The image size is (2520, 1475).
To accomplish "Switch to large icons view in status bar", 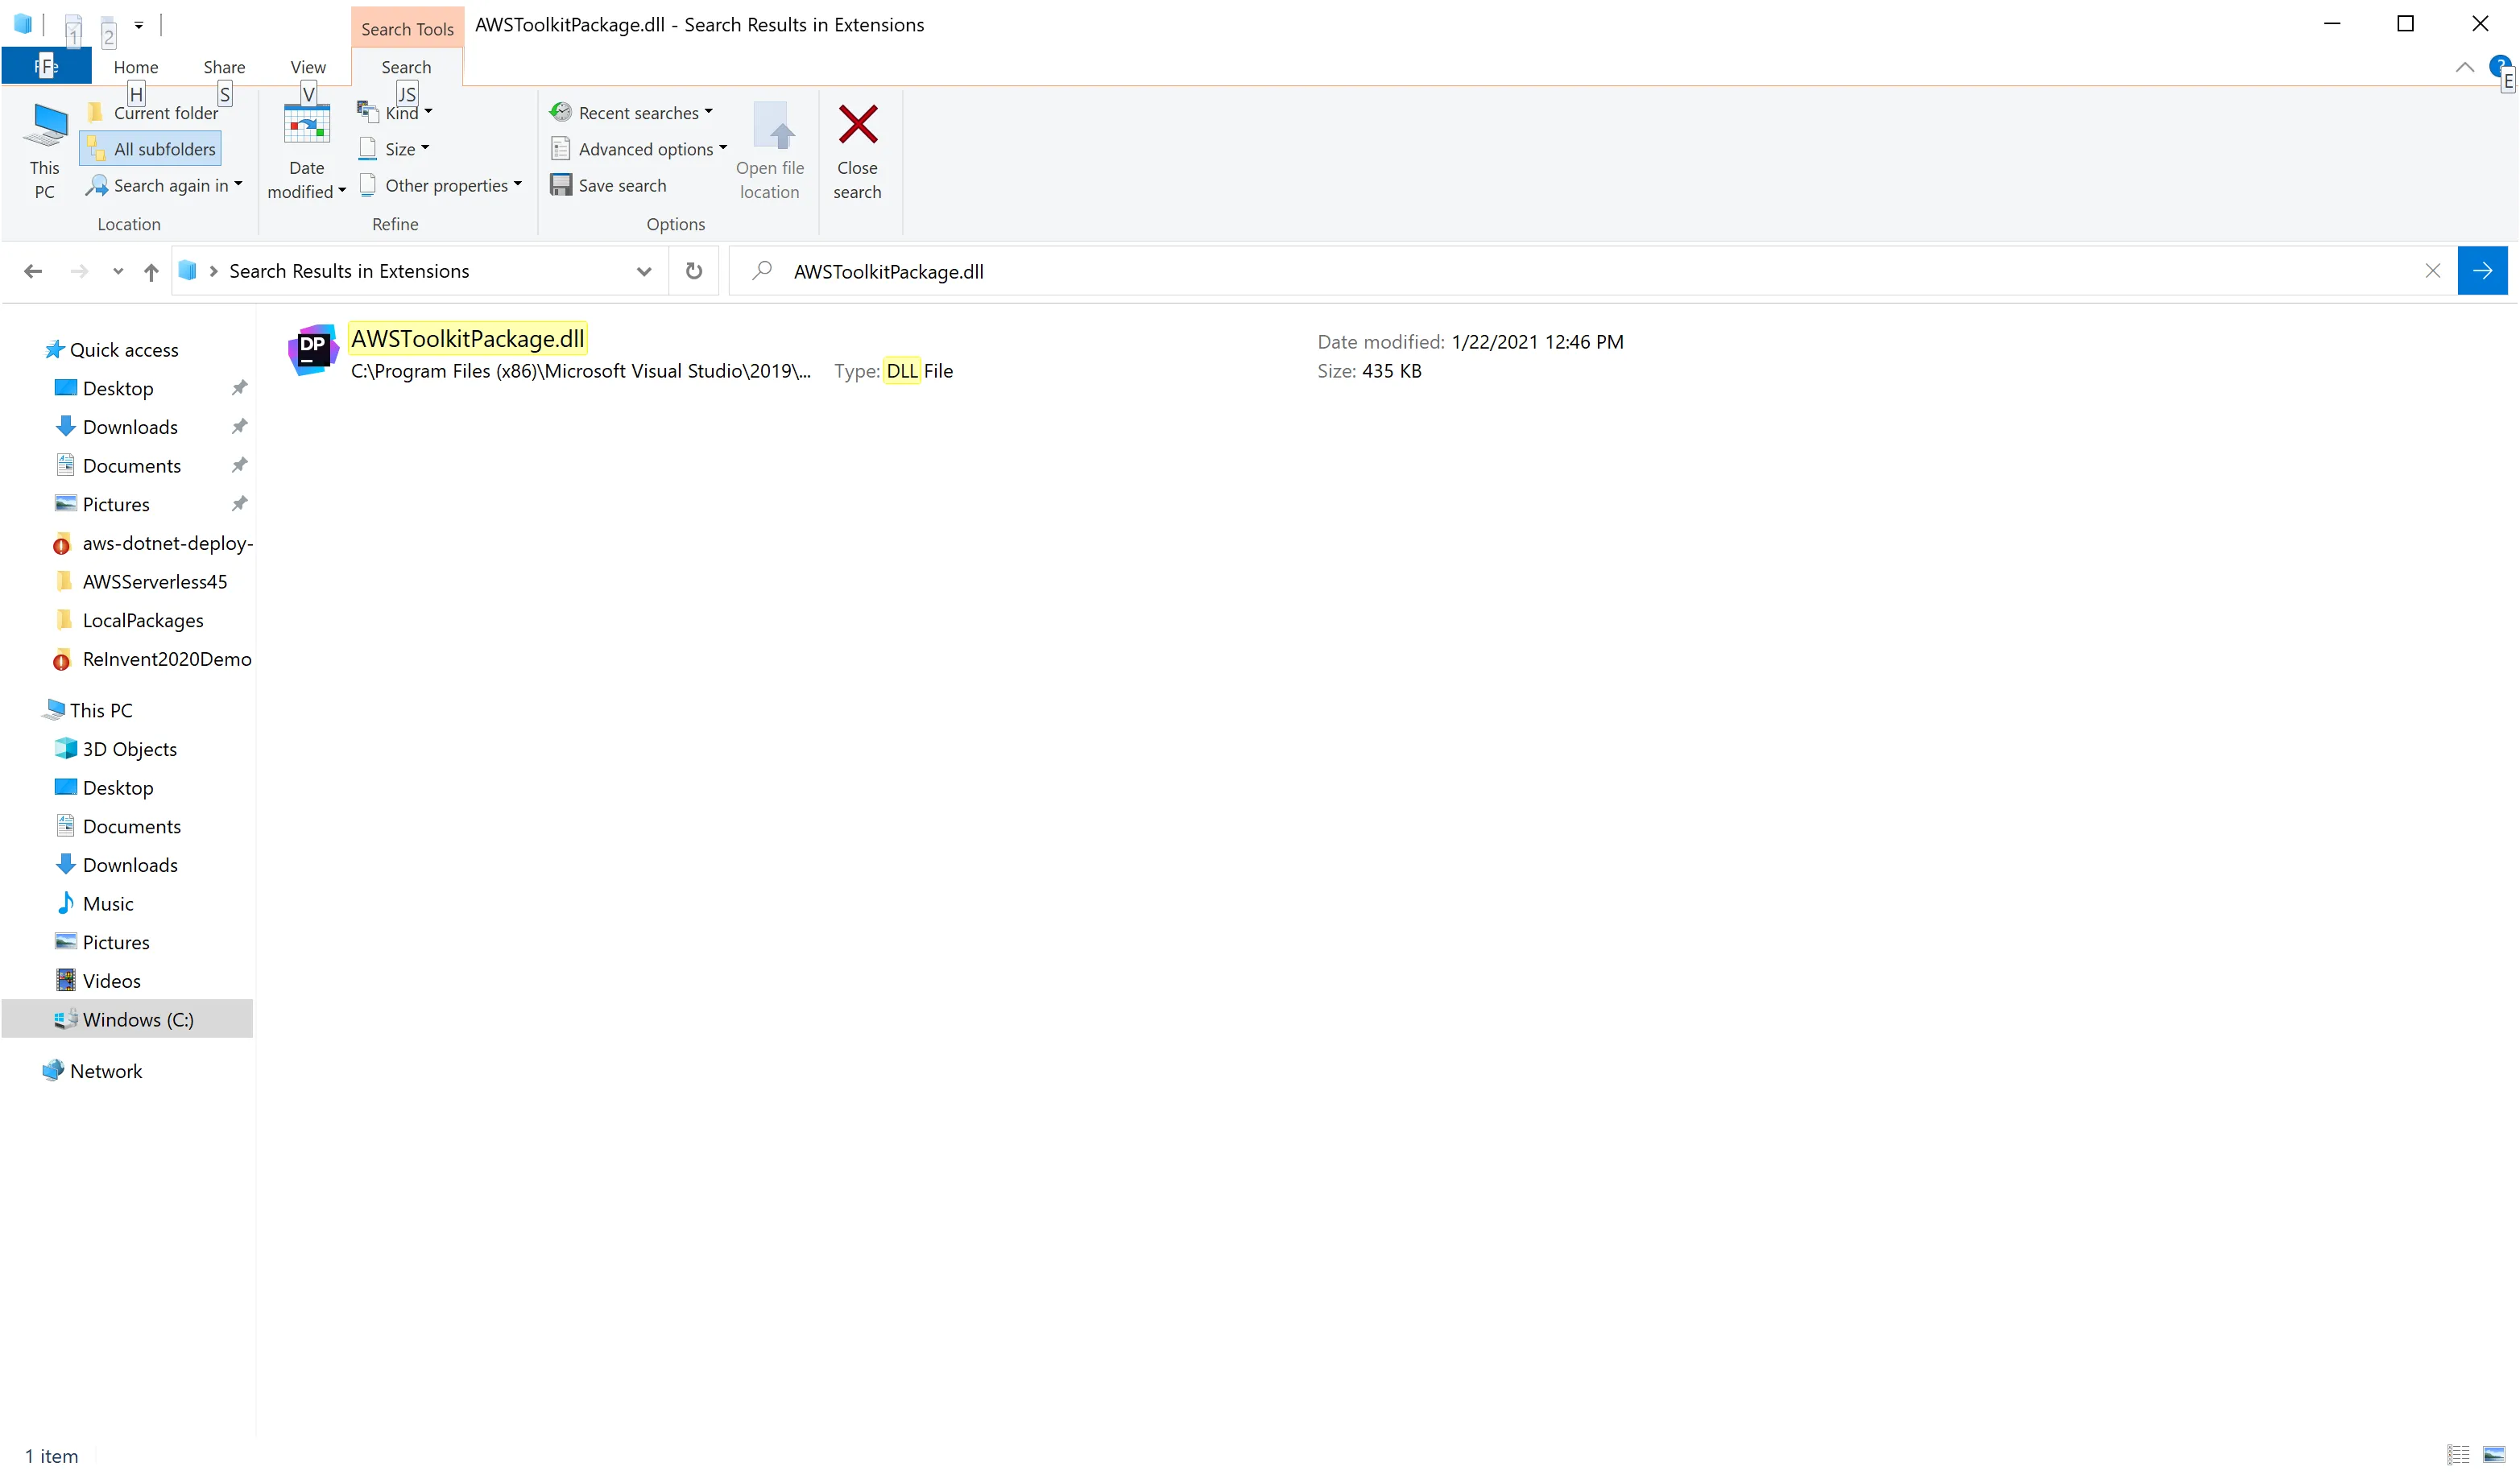I will coord(2494,1454).
